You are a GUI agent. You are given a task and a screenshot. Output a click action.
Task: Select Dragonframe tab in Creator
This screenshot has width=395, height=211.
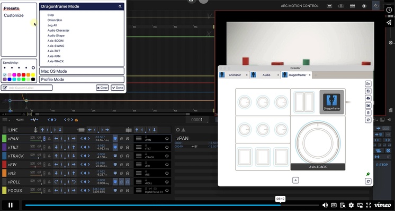click(x=297, y=75)
